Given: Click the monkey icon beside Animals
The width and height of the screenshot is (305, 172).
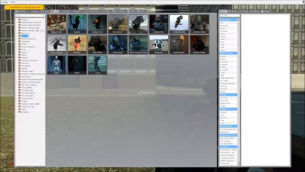Looking at the screenshot, I should [20, 20].
